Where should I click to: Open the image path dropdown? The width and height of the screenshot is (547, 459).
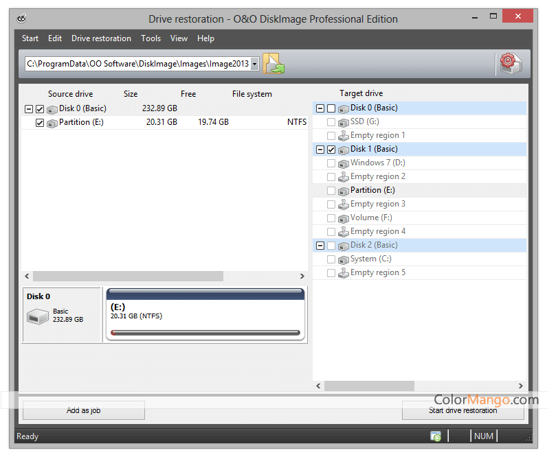[x=255, y=64]
